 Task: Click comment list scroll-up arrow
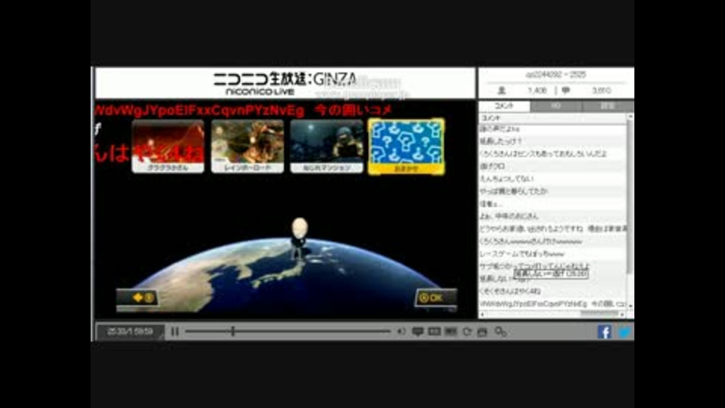click(630, 117)
